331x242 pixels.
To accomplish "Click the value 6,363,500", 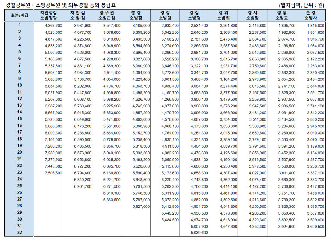I will click(x=112, y=200).
